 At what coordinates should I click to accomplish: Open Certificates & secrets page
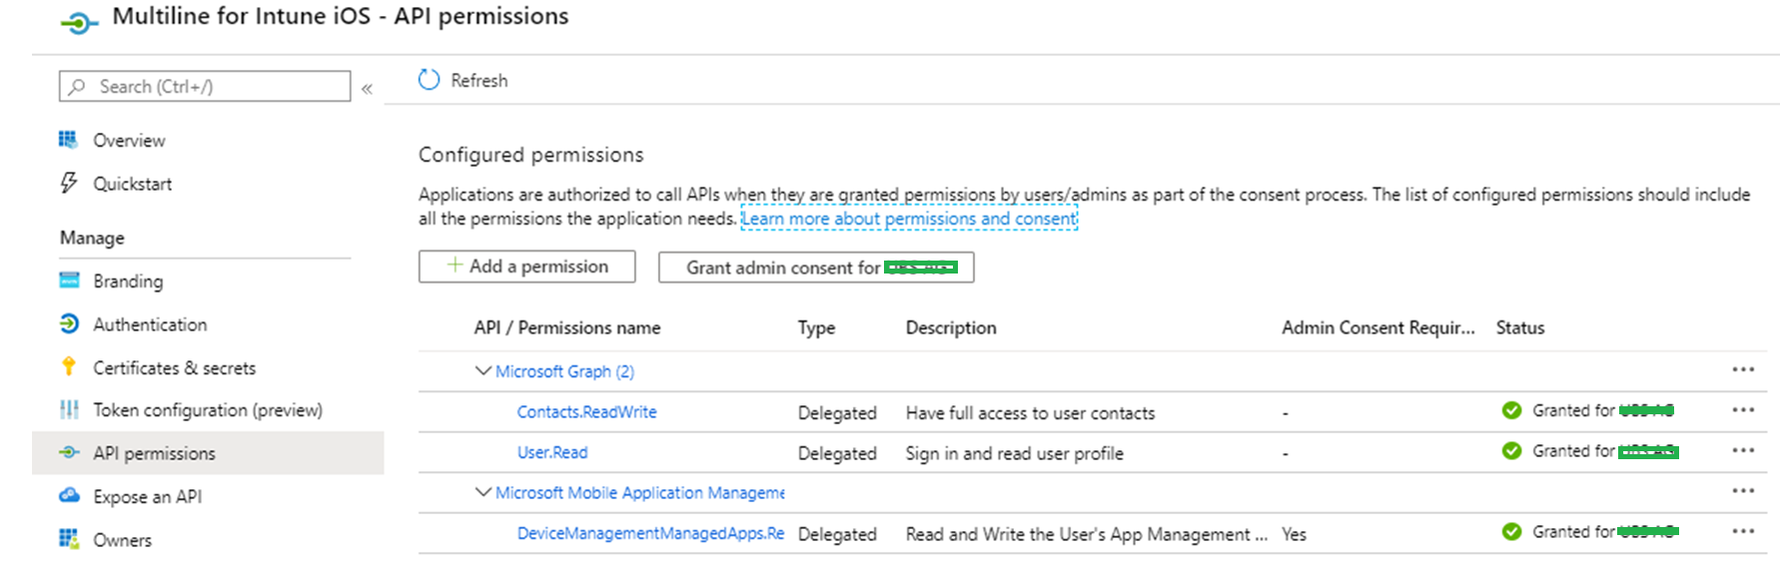[174, 367]
